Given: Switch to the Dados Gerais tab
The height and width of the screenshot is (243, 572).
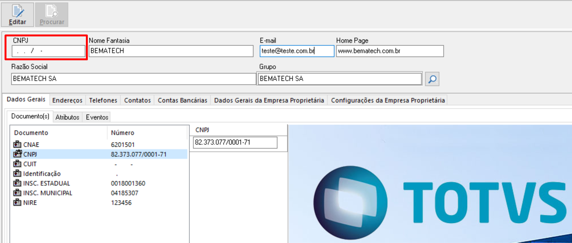Looking at the screenshot, I should (x=26, y=99).
